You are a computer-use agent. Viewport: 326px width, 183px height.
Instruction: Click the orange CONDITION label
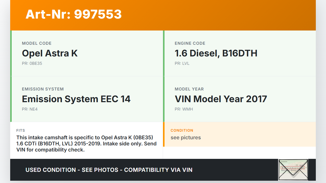(182, 130)
